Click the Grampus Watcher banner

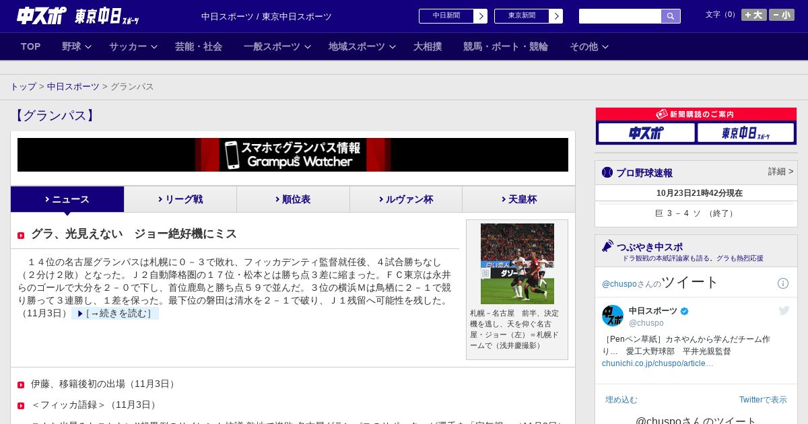click(293, 155)
